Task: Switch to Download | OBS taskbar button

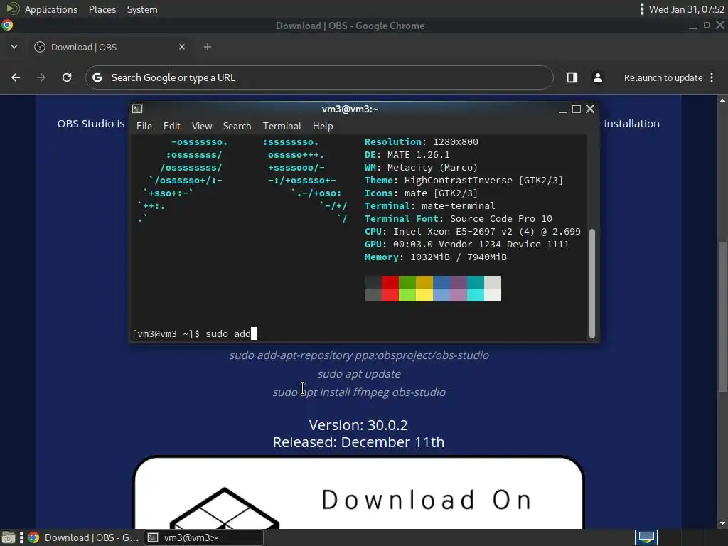Action: click(x=84, y=537)
